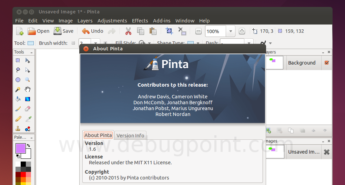Click the Merge Layer Down icon

pos(302,130)
